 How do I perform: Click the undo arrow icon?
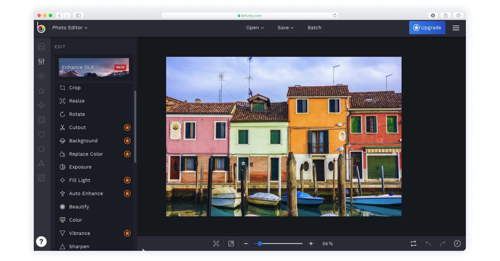428,243
